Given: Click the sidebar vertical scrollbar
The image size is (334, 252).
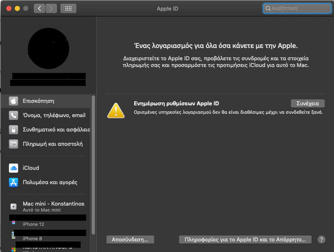Looking at the screenshot, I should [x=93, y=165].
